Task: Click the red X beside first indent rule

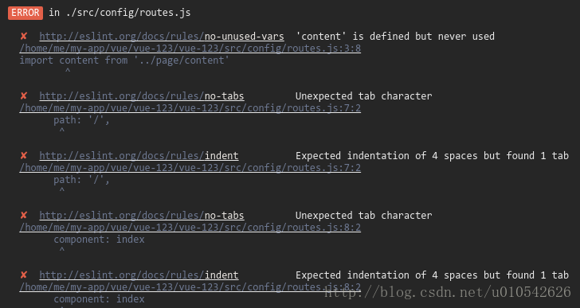Action: point(24,155)
